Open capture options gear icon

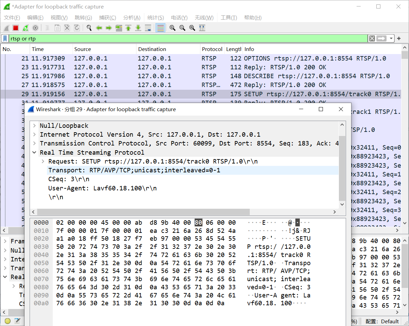[35, 28]
